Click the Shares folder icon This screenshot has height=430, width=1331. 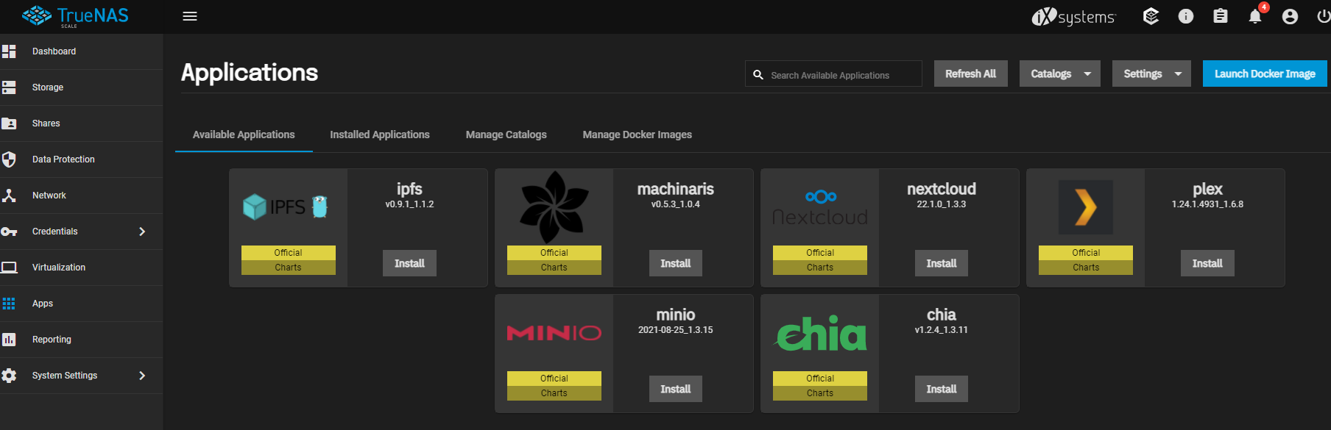coord(9,123)
